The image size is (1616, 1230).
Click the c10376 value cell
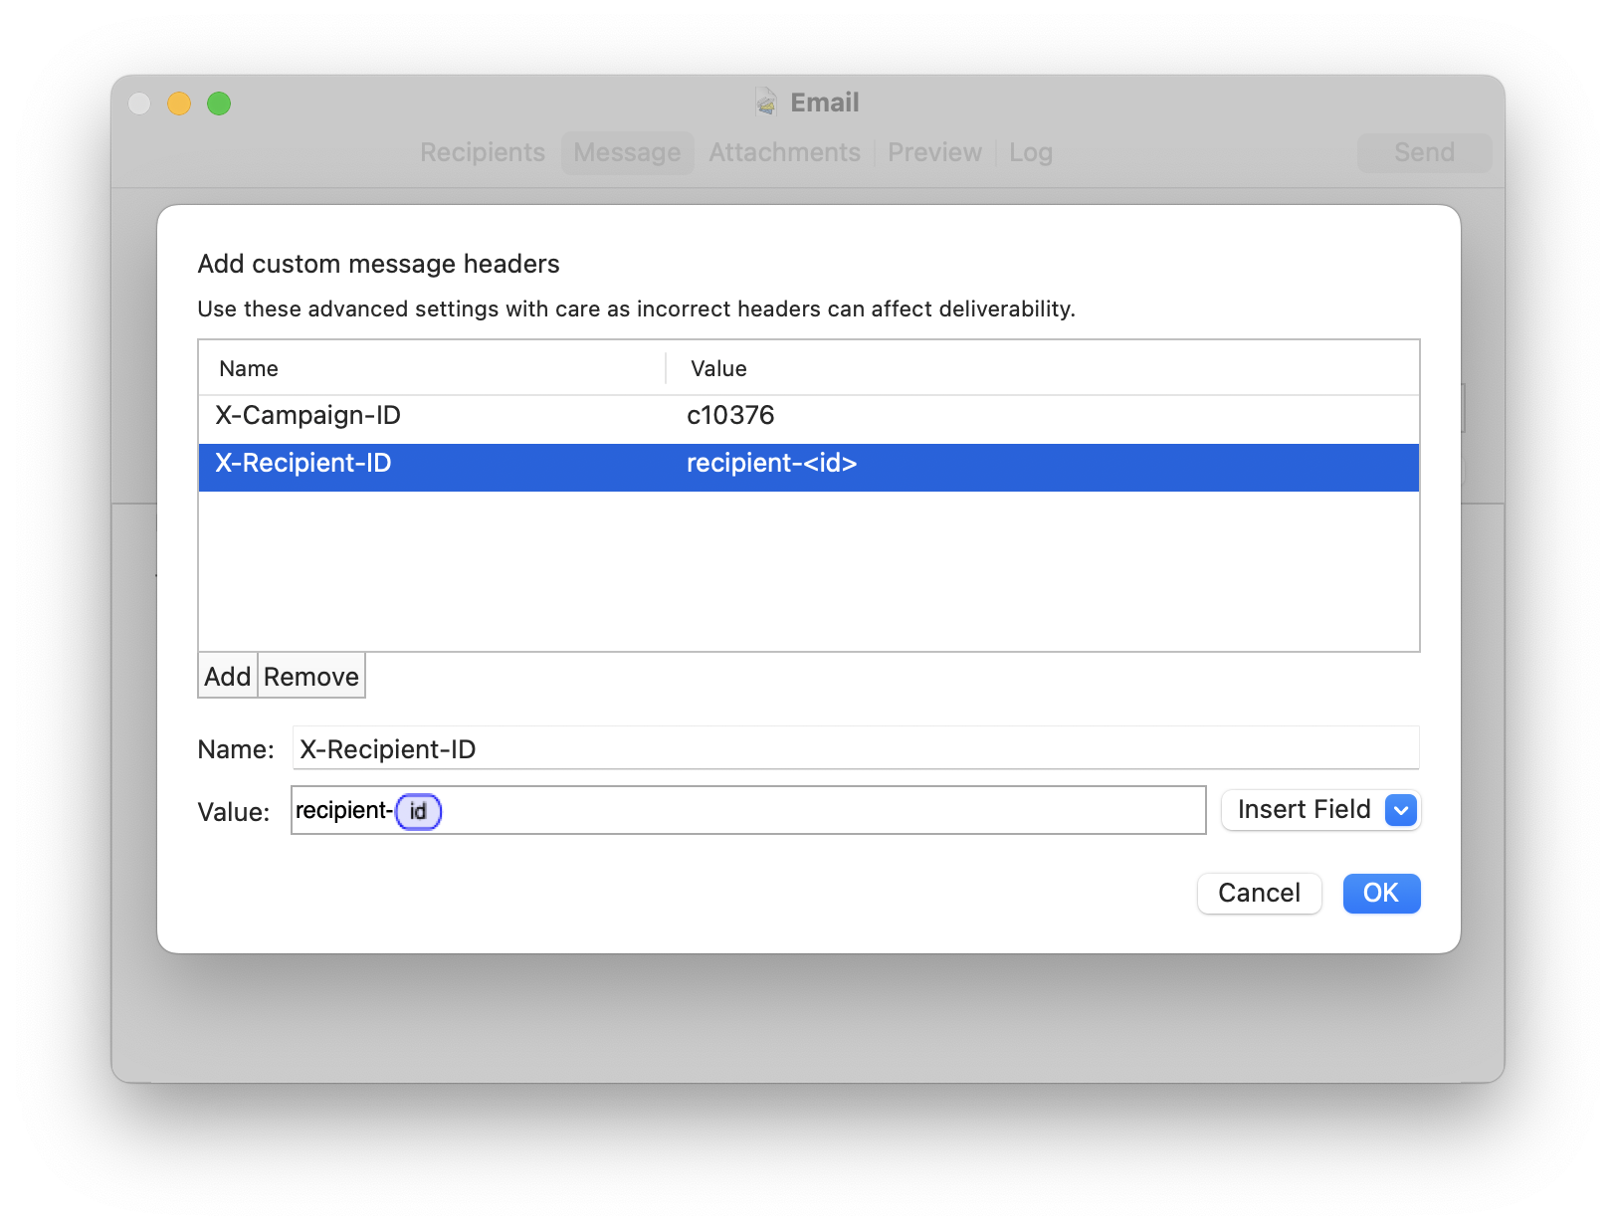pyautogui.click(x=731, y=416)
